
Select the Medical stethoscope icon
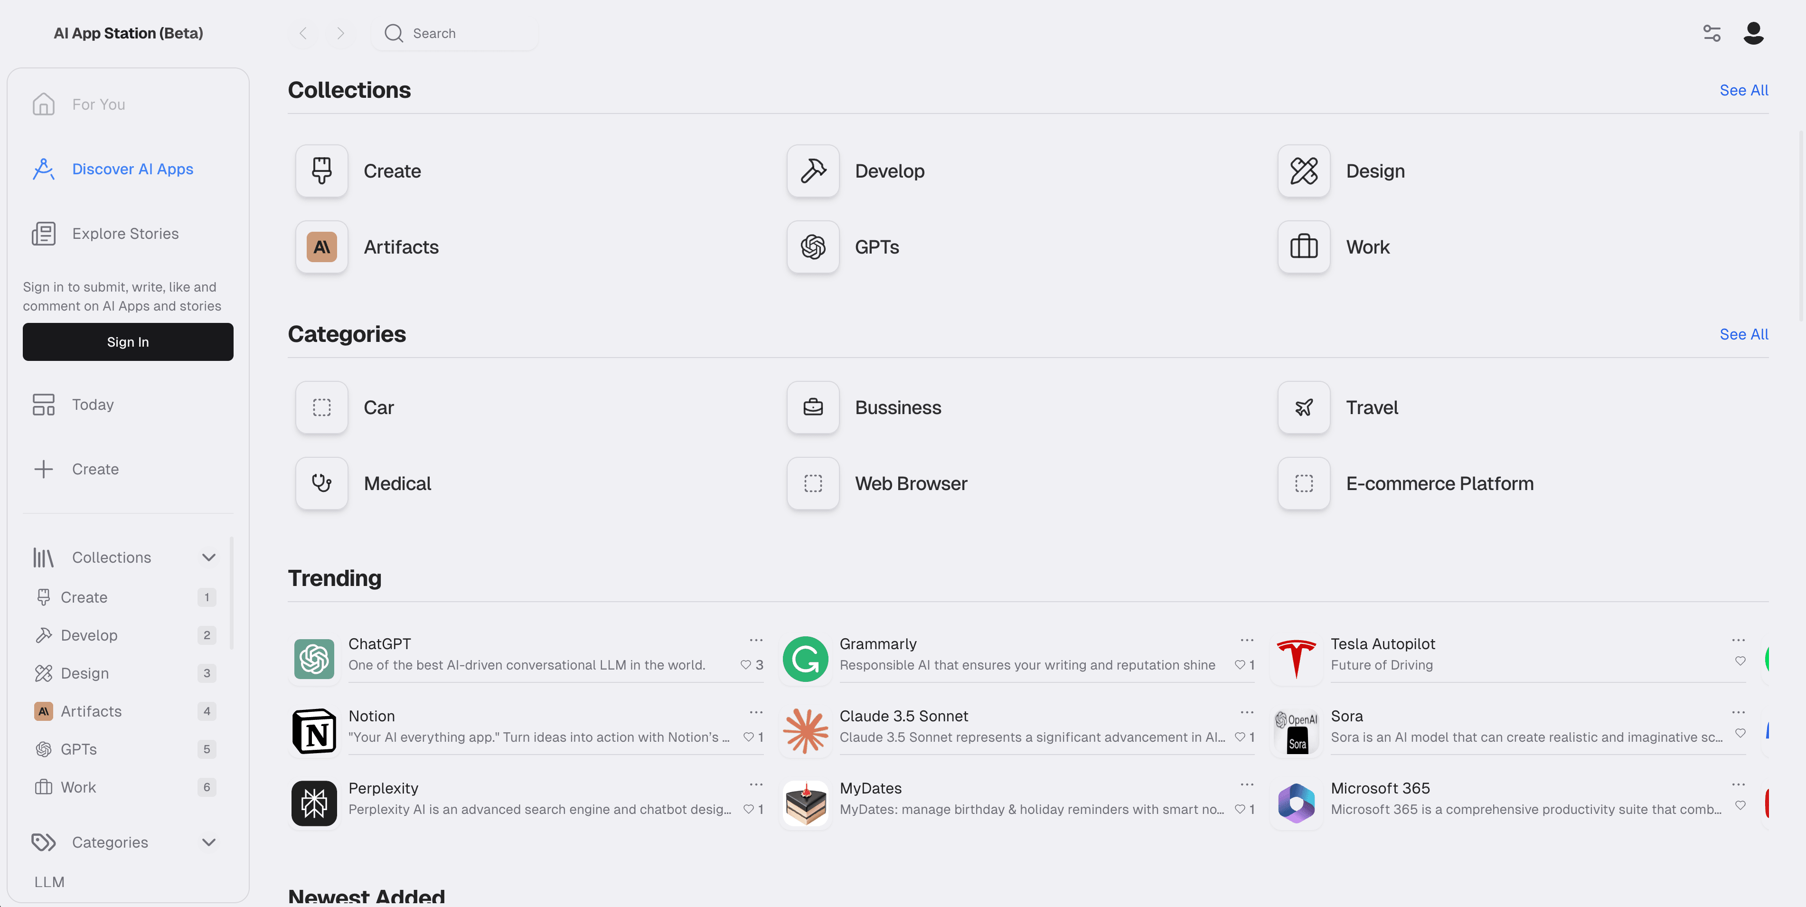[322, 483]
